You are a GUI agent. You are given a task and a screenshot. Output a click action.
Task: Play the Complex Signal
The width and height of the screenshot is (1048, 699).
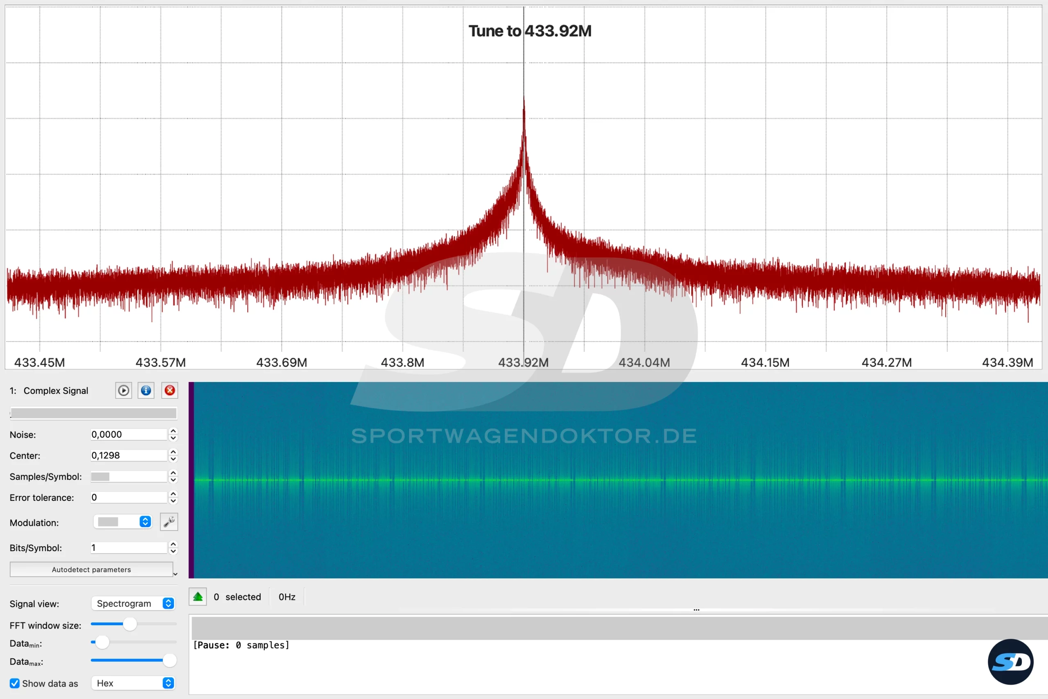[x=123, y=391]
